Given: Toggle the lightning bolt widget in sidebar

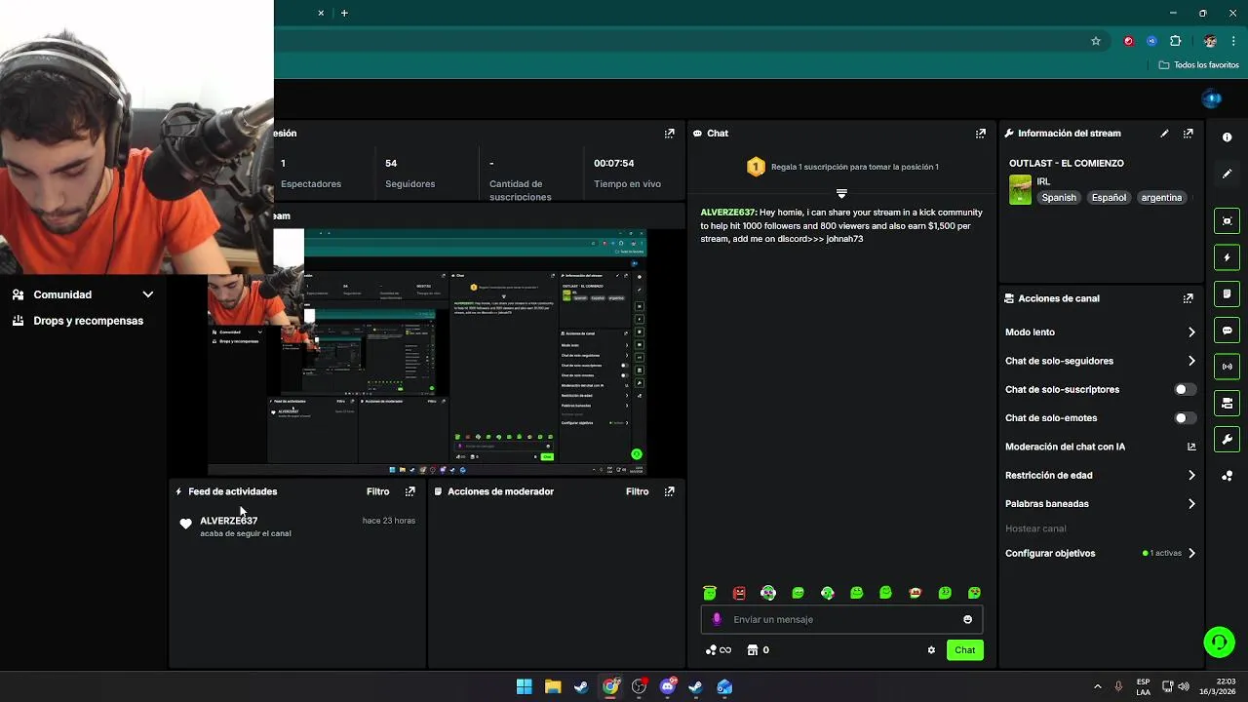Looking at the screenshot, I should (x=1227, y=257).
